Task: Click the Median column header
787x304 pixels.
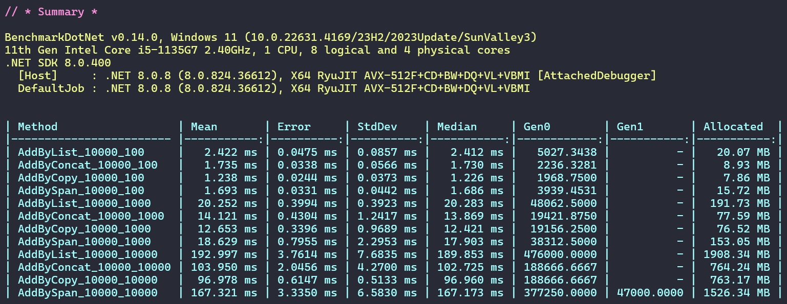Action: tap(457, 127)
